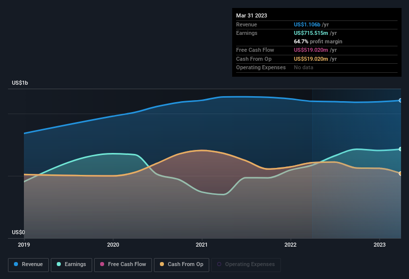This screenshot has width=409, height=279.
Task: Select the Cash From Op end data point
Action: point(401,173)
